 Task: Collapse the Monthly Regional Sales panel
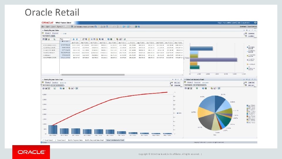tap(43, 30)
